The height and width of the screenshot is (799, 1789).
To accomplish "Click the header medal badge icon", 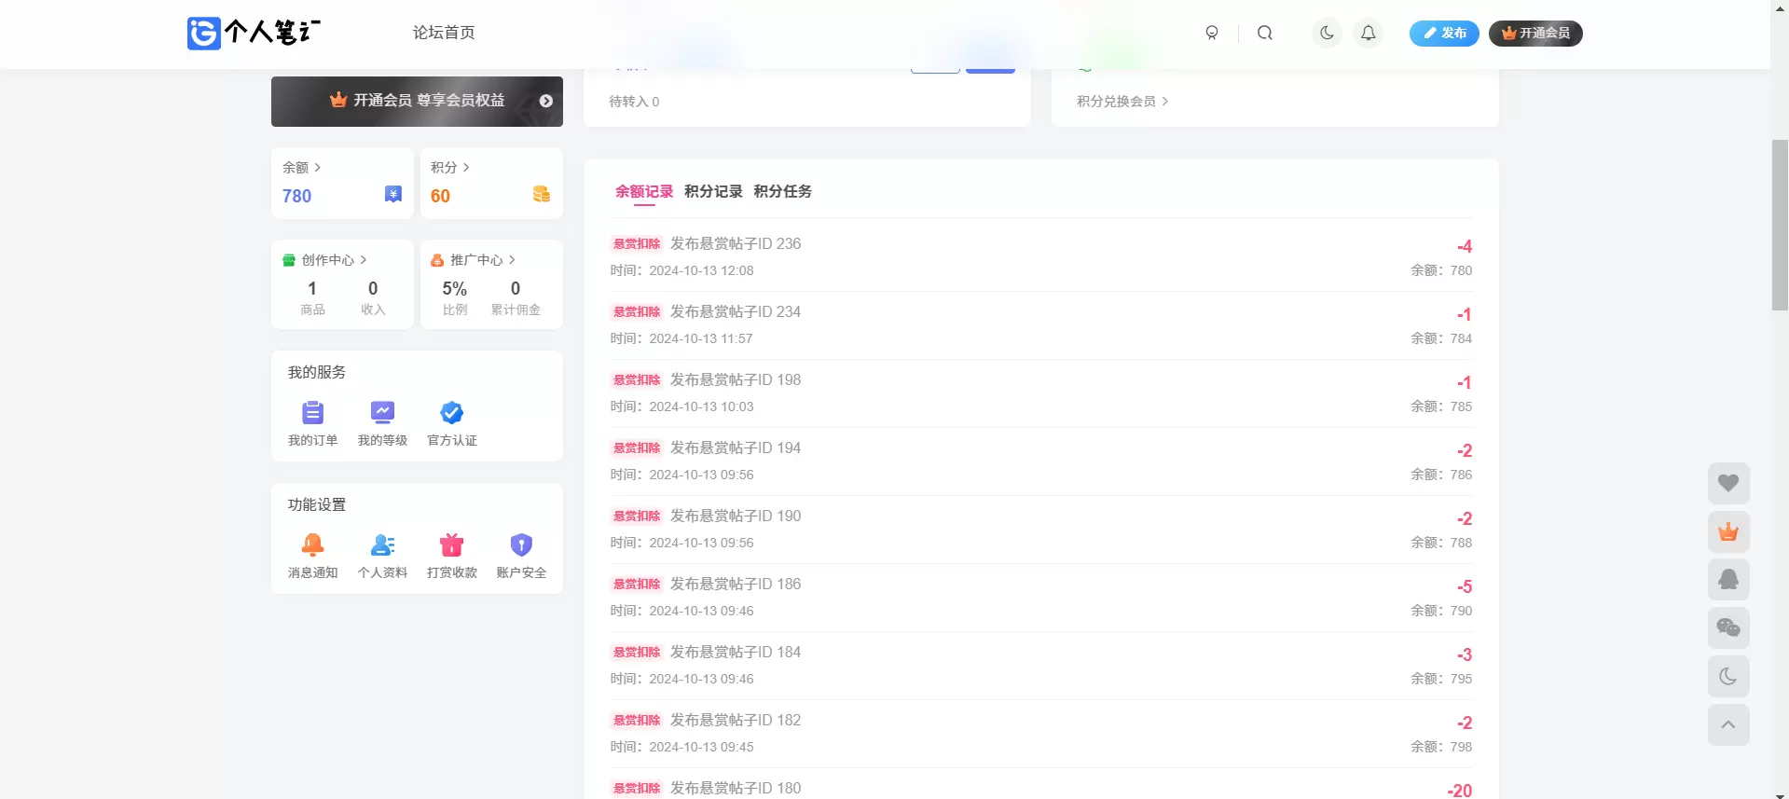I will coord(1212,33).
